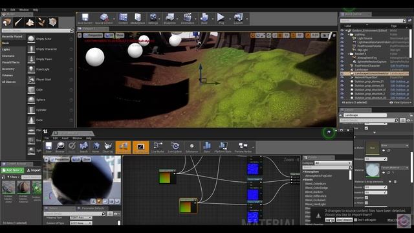Select the Place mode icon in Modes
Screen dimensions: 414x233
pos(6,22)
